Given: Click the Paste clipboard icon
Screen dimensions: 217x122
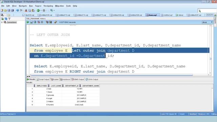Looking at the screenshot, I should point(33,11).
